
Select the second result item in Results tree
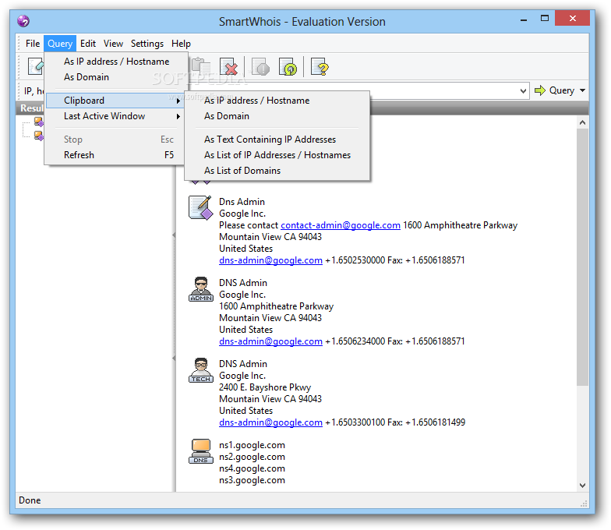click(39, 136)
